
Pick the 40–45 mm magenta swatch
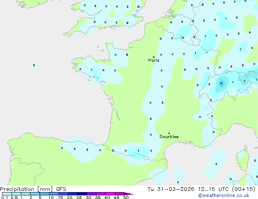[110, 194]
